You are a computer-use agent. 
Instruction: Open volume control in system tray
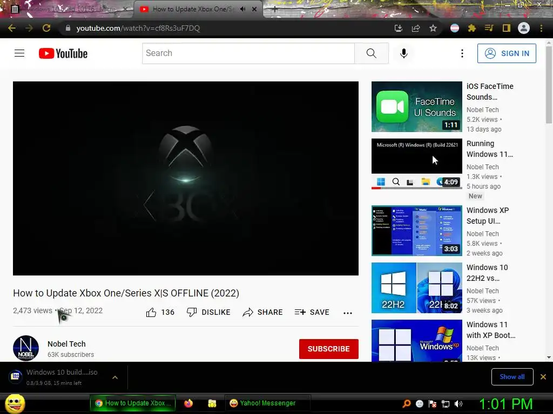pyautogui.click(x=458, y=404)
